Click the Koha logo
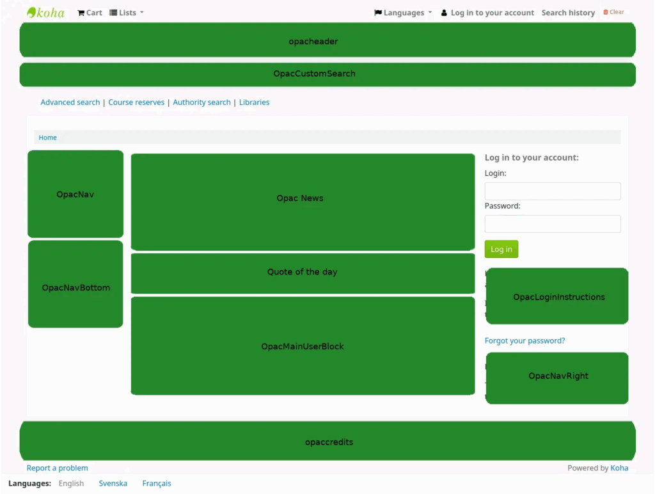This screenshot has height=494, width=655. coord(45,12)
